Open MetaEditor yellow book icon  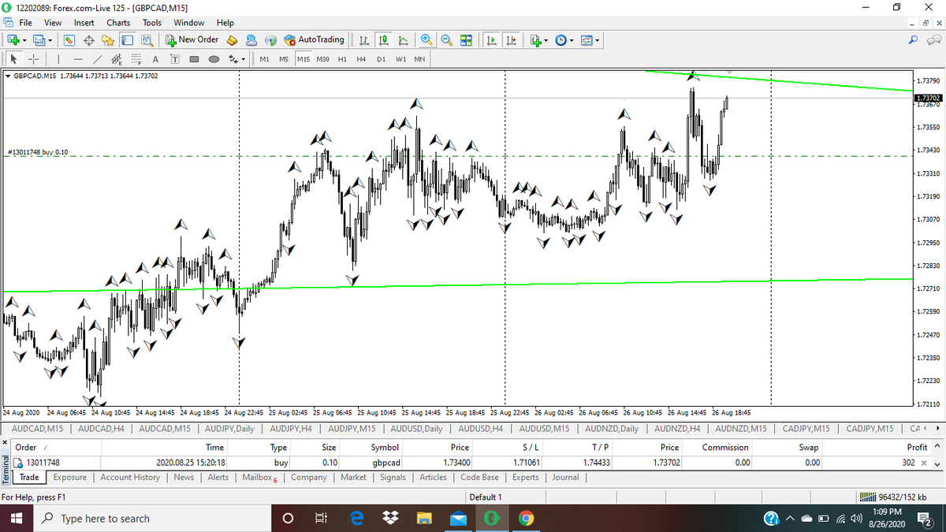point(232,39)
